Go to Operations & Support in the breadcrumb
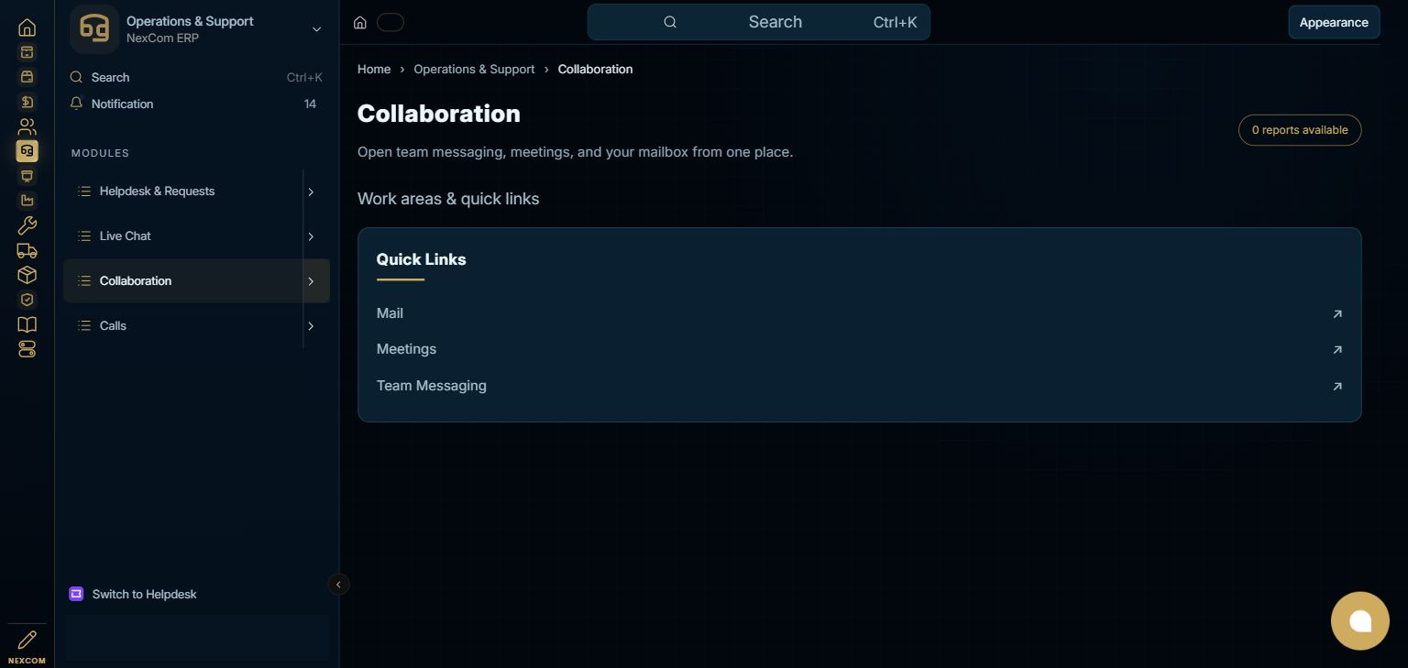The image size is (1408, 668). (474, 69)
